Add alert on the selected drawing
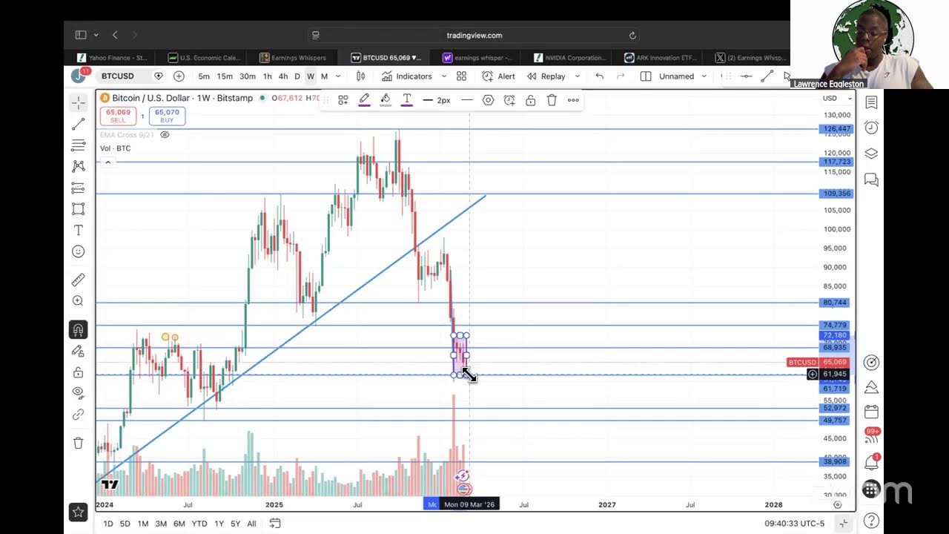Viewport: 949px width, 534px height. coord(509,100)
